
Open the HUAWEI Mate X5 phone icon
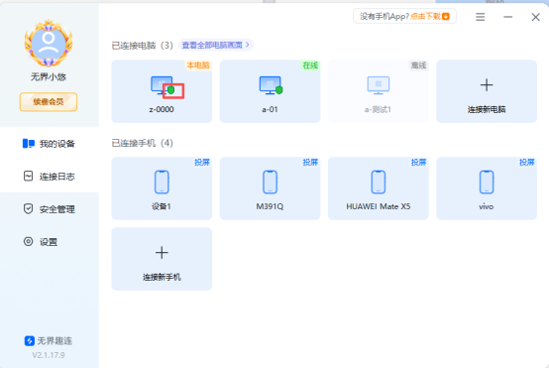pyautogui.click(x=379, y=182)
